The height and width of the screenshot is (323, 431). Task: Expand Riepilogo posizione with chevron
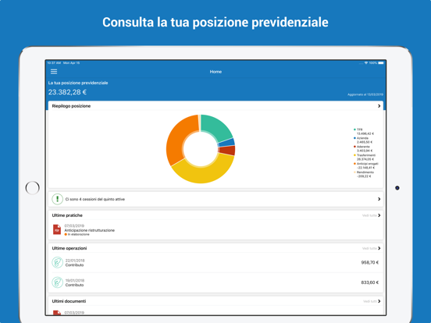pyautogui.click(x=379, y=106)
